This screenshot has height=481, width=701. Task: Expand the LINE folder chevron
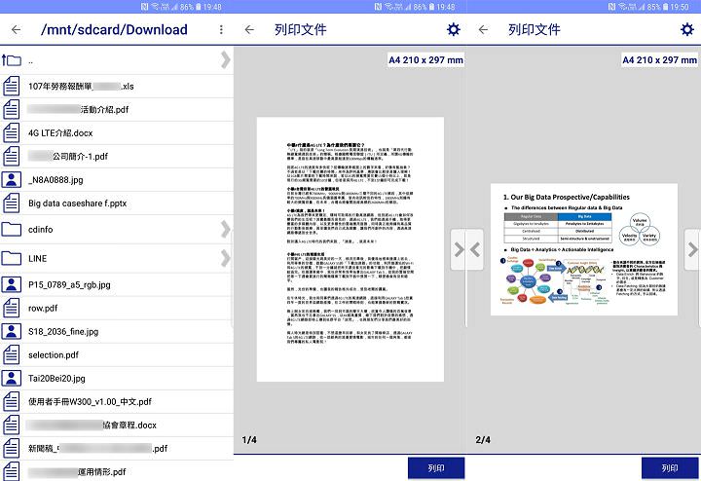click(226, 258)
